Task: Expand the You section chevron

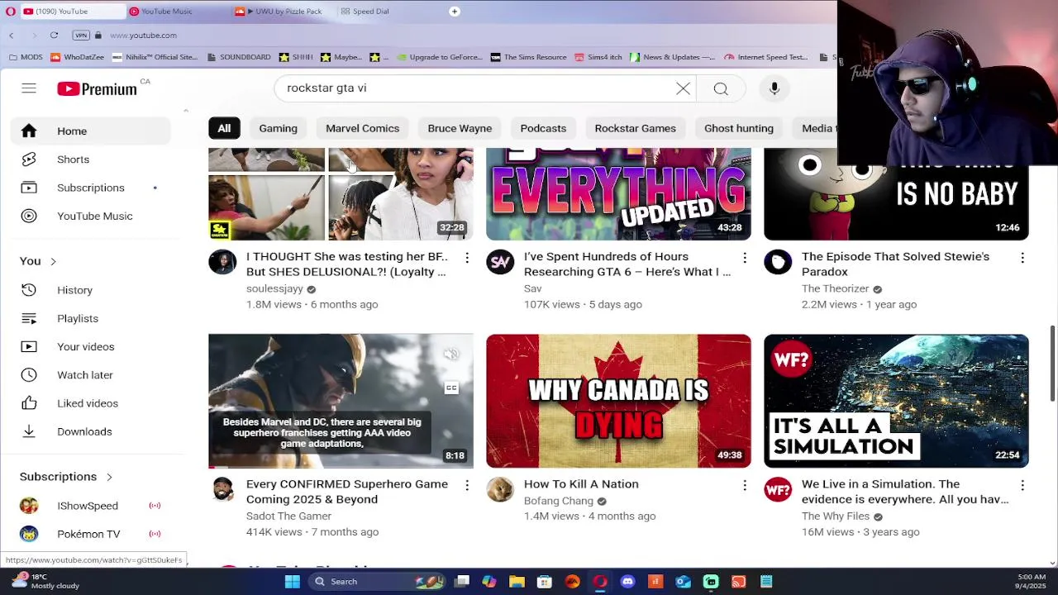Action: [53, 261]
